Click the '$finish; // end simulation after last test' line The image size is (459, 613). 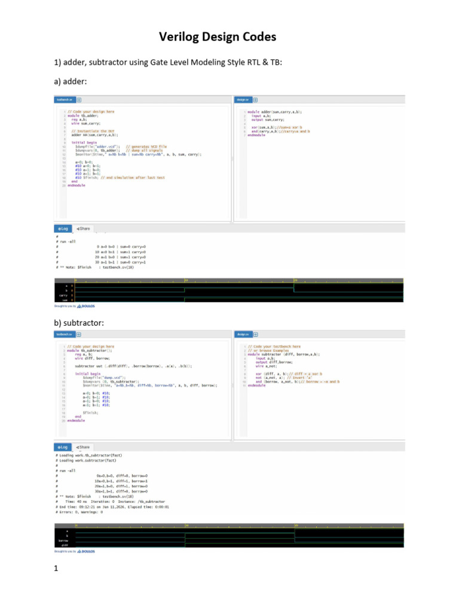click(x=120, y=177)
